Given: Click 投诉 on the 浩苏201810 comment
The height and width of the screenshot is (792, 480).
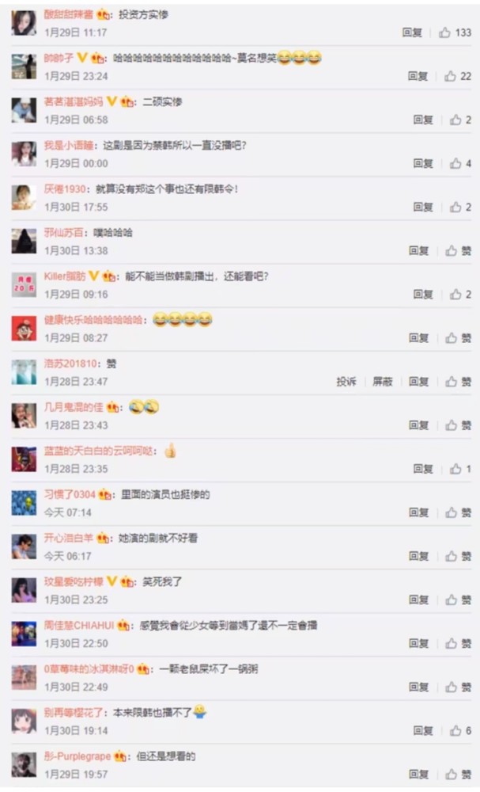Looking at the screenshot, I should pos(346,382).
